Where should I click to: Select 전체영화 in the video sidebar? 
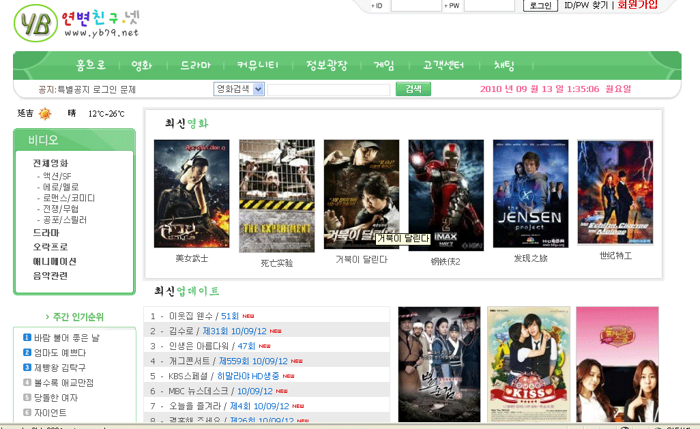click(50, 164)
